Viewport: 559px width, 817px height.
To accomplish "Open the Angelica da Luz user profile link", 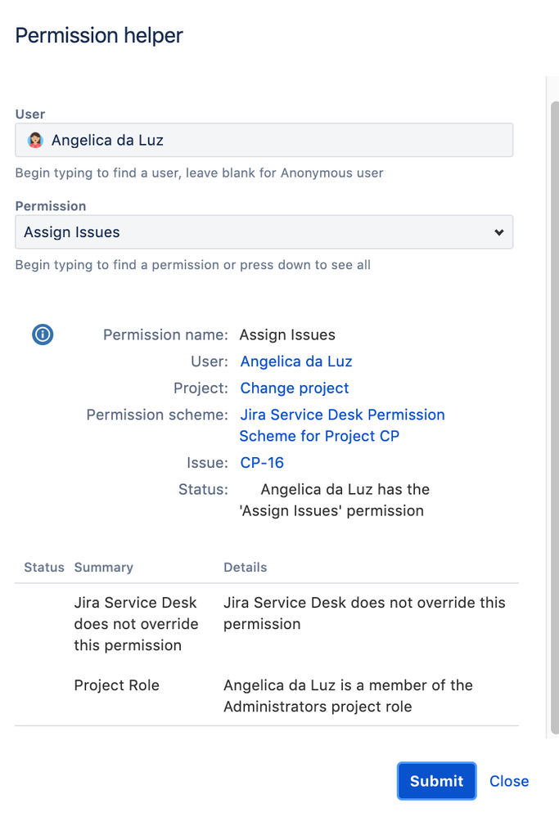I will 295,361.
